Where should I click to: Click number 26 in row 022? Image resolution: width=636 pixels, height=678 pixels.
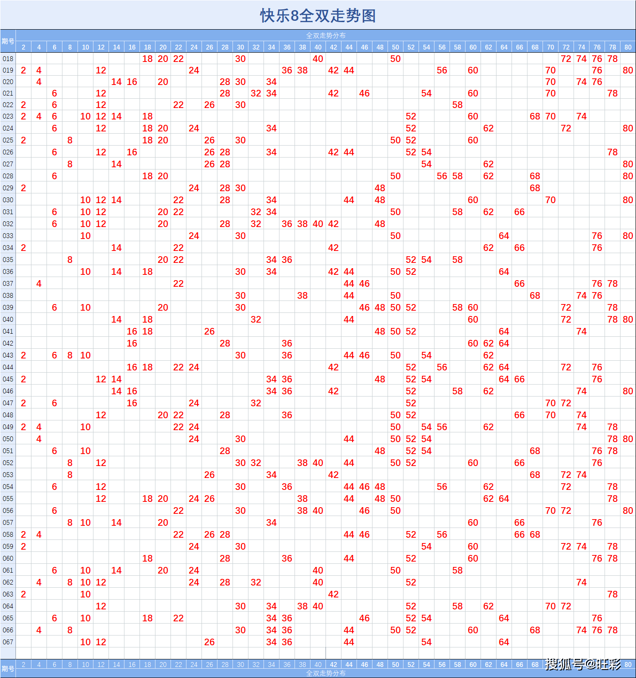coord(209,105)
